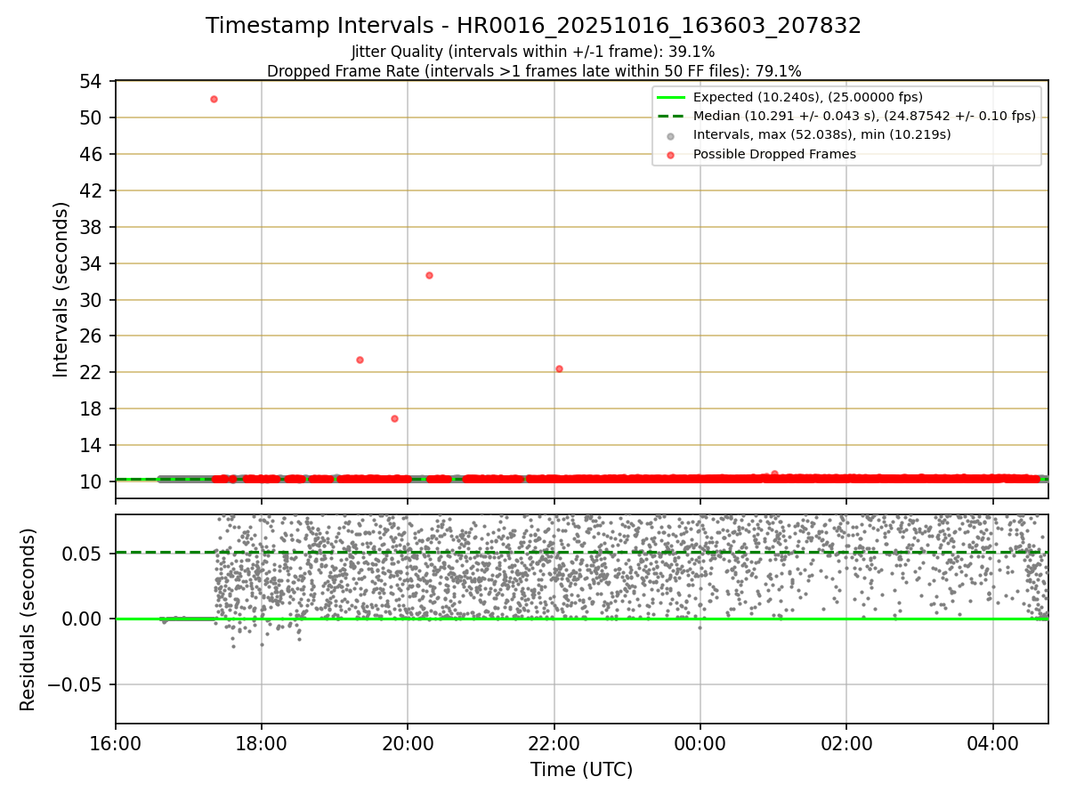
Task: Click the 00:00 x-axis tick label
Action: click(700, 743)
